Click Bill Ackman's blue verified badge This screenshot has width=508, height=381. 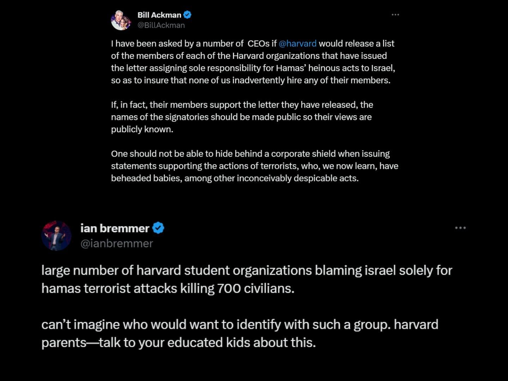[187, 15]
